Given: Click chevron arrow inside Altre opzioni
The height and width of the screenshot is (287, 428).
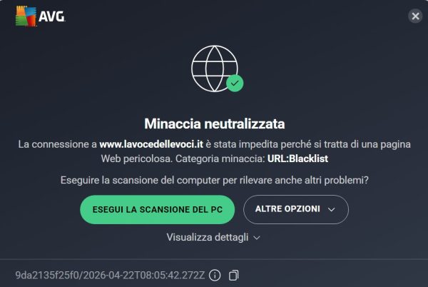Looking at the screenshot, I should pyautogui.click(x=332, y=210).
